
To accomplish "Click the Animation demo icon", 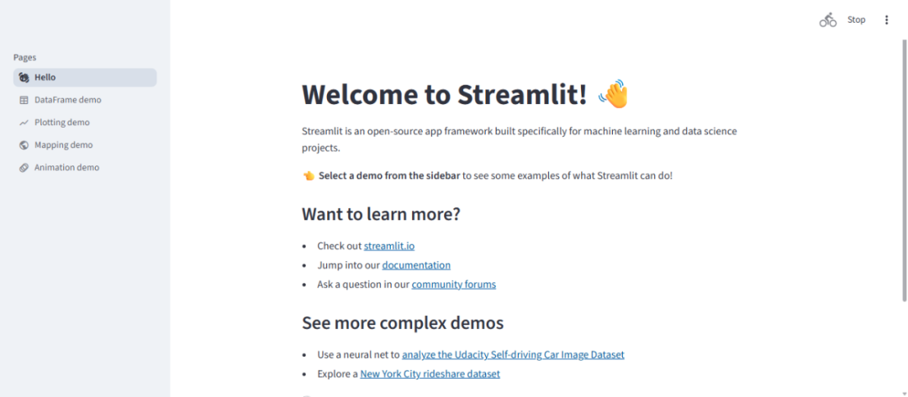I will [x=24, y=168].
